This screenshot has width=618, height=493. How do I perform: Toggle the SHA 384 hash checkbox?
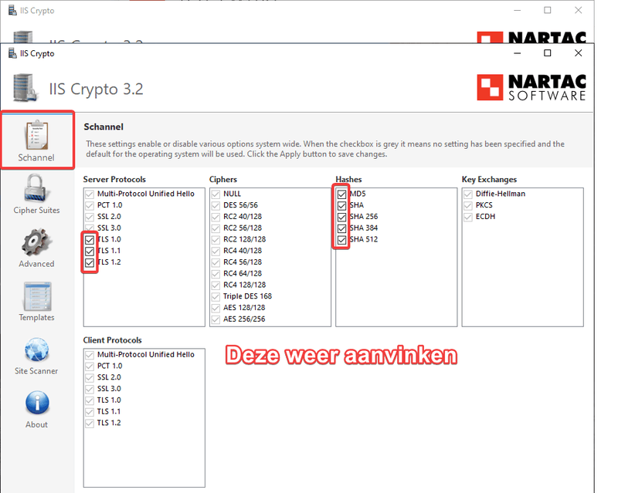[341, 228]
